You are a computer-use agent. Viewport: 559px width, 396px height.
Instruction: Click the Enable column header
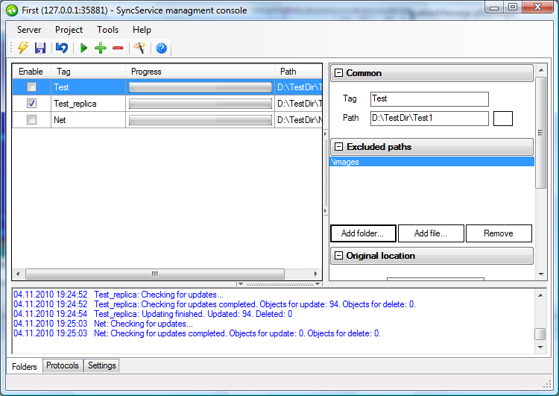(32, 72)
